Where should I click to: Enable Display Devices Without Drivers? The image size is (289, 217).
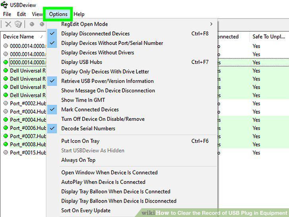tap(132, 52)
